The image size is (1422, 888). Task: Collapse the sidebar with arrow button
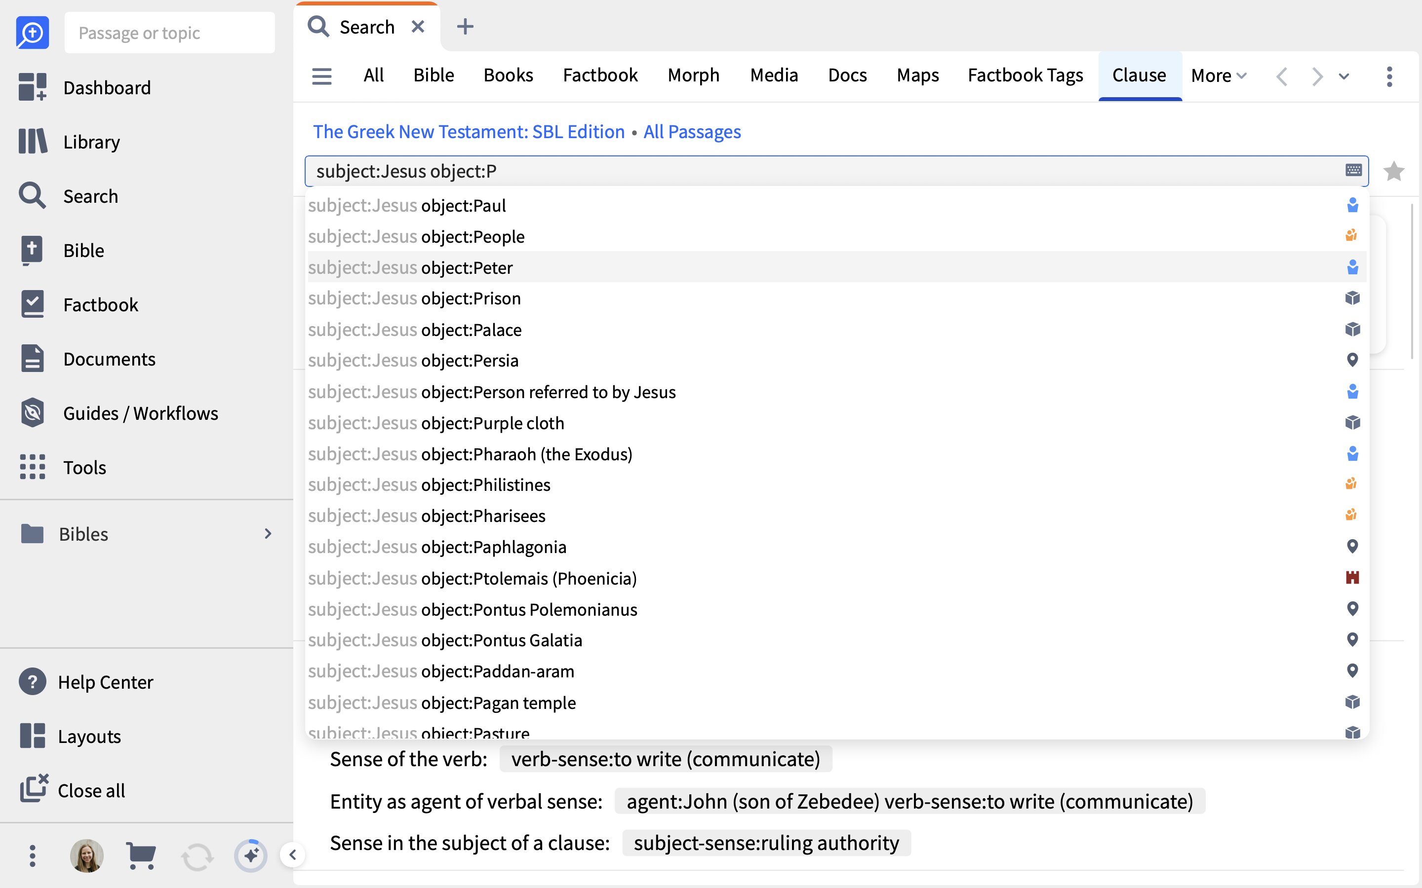click(x=293, y=854)
